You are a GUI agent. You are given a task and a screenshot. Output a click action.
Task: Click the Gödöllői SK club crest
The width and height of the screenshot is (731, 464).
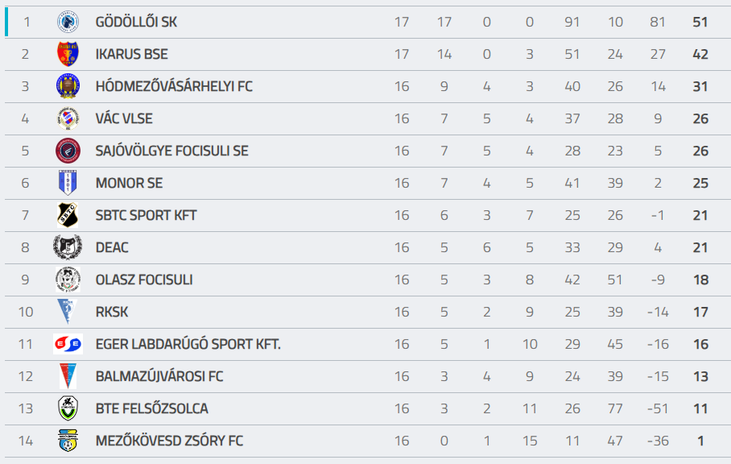[x=68, y=22]
